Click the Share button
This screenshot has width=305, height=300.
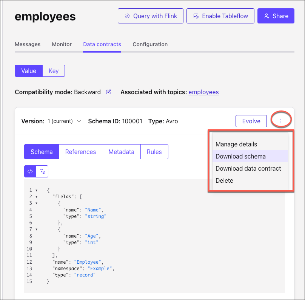coord(276,16)
